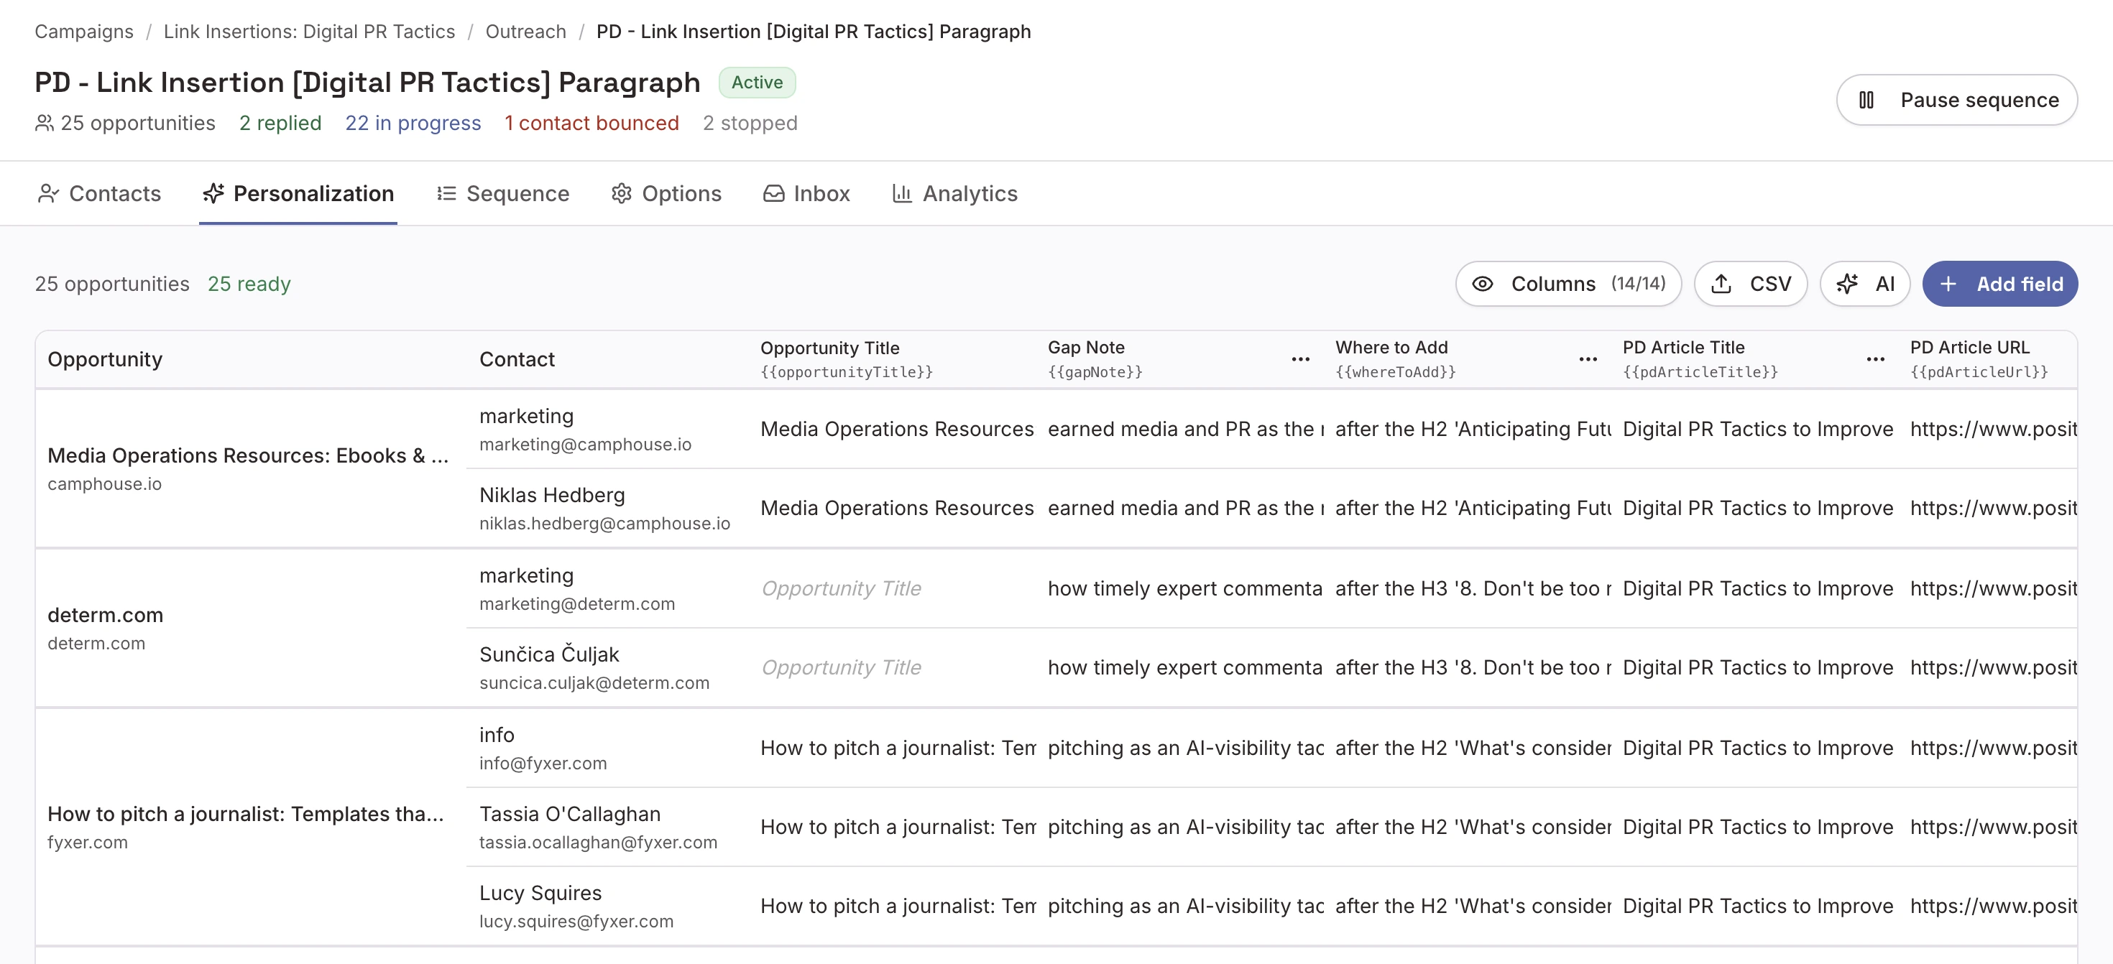
Task: Export table with CSV button
Action: (1751, 284)
